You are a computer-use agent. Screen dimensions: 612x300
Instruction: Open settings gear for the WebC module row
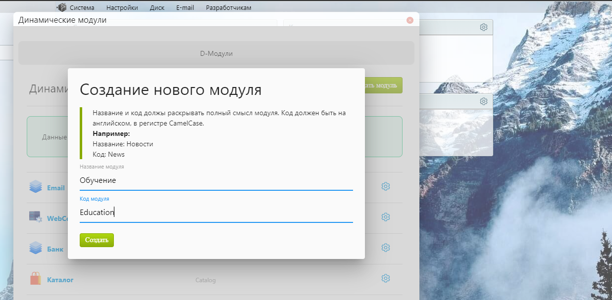[386, 217]
